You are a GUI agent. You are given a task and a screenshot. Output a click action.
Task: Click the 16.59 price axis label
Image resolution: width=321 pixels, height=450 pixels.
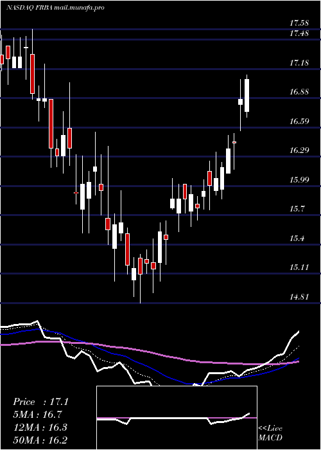click(299, 121)
